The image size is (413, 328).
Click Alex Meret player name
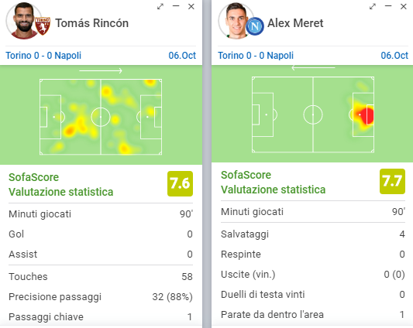(x=295, y=23)
